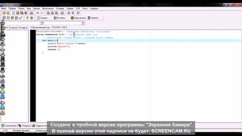Click the Save All toolbar icon
This screenshot has width=242, height=136.
click(x=22, y=13)
